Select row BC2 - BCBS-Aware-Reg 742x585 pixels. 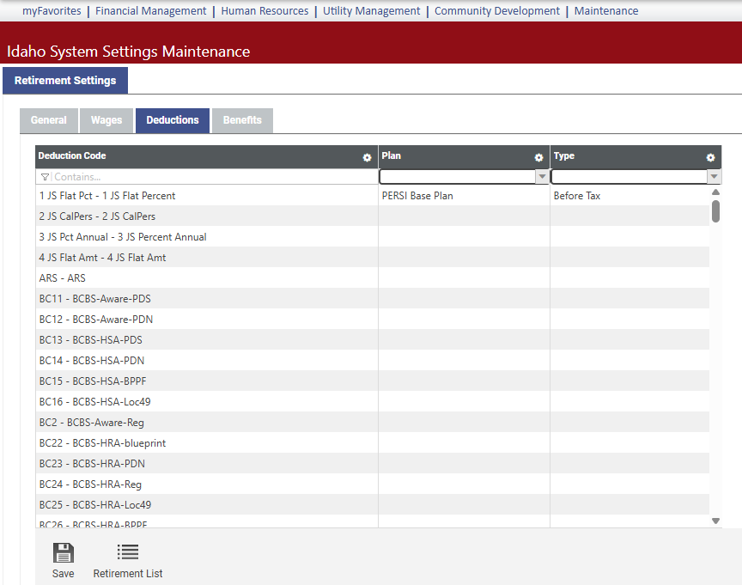click(x=372, y=422)
